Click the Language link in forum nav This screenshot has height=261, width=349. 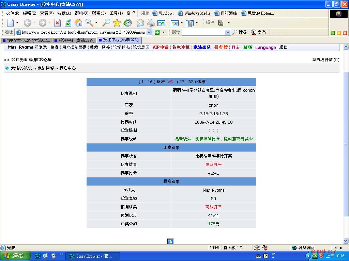pyautogui.click(x=265, y=47)
